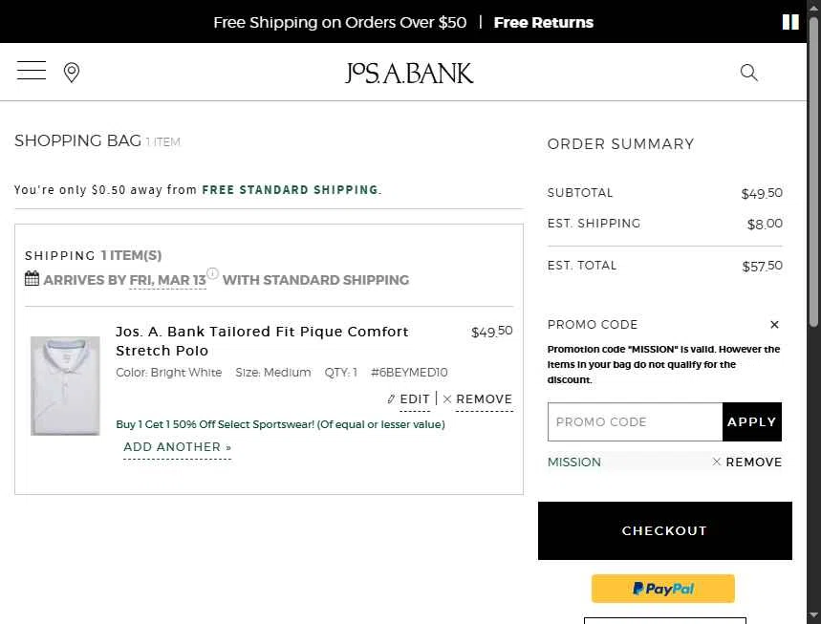The image size is (821, 624).
Task: Open the arrival date info icon
Action: pyautogui.click(x=213, y=273)
